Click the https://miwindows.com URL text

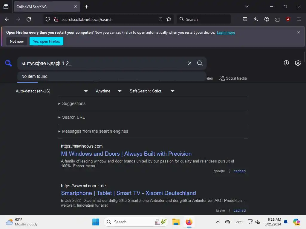[82, 146]
